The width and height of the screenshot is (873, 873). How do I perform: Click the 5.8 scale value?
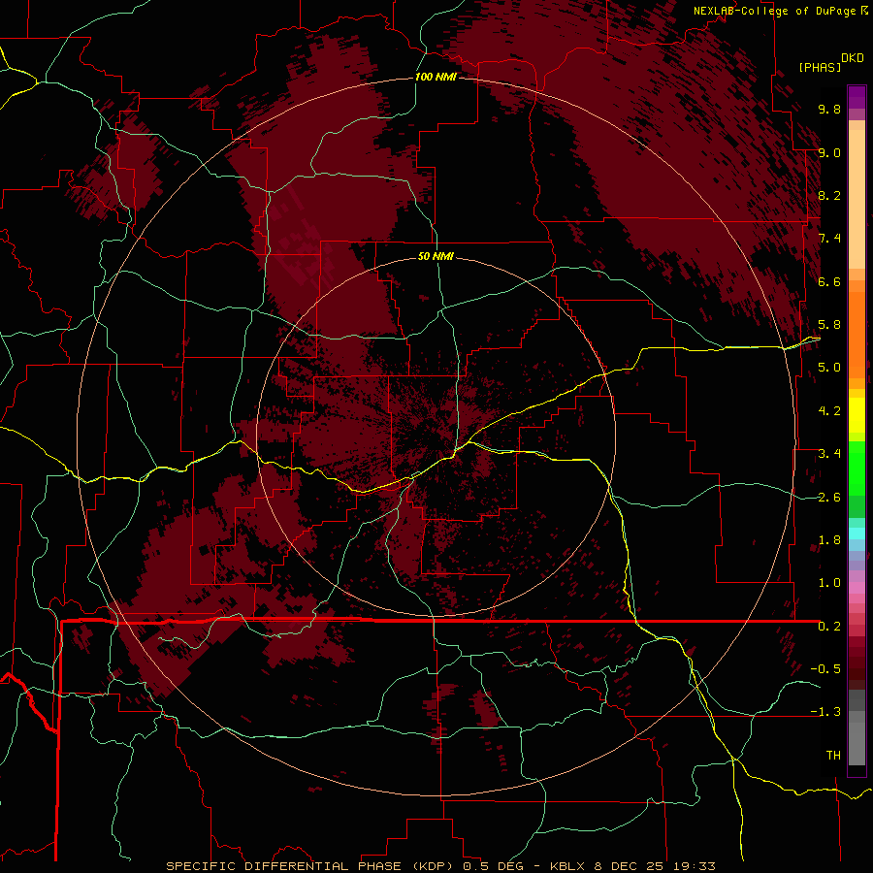pyautogui.click(x=829, y=325)
